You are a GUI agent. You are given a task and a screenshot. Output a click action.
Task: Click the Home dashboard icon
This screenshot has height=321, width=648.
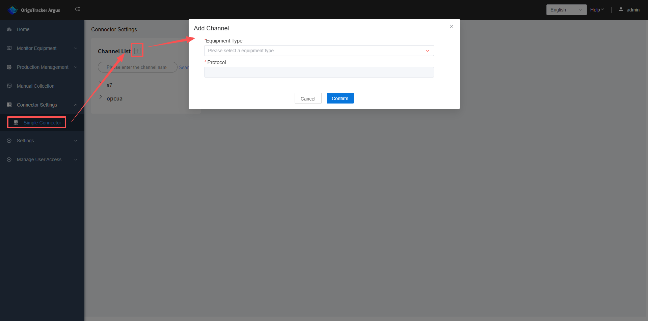pyautogui.click(x=9, y=29)
